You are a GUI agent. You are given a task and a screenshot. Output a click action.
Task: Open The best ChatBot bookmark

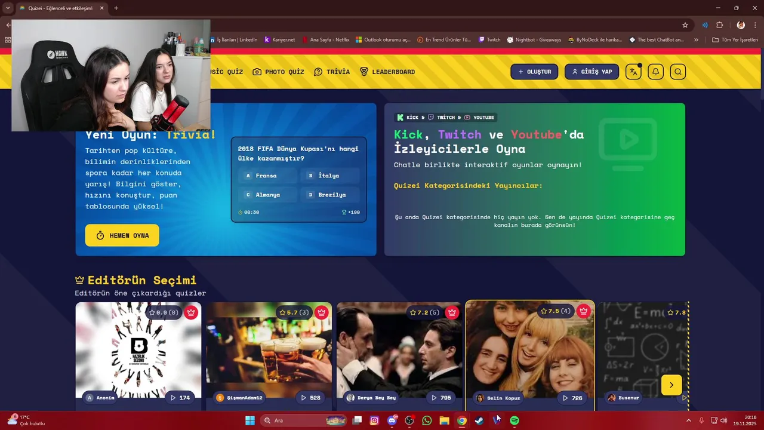tap(657, 39)
